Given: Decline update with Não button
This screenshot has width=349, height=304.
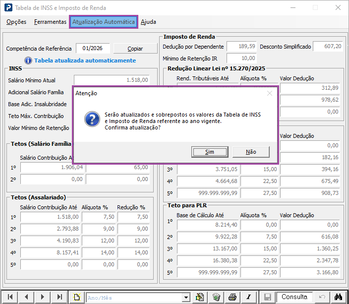Looking at the screenshot, I should [251, 152].
